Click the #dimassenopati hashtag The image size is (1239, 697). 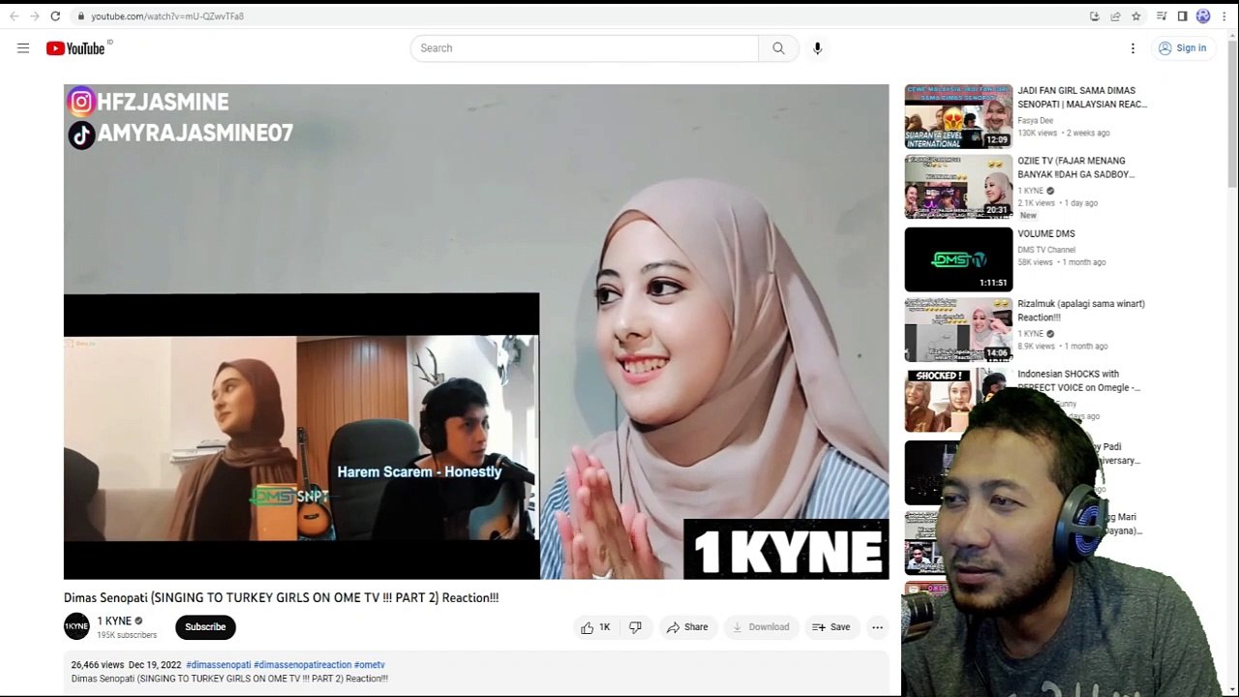[218, 665]
